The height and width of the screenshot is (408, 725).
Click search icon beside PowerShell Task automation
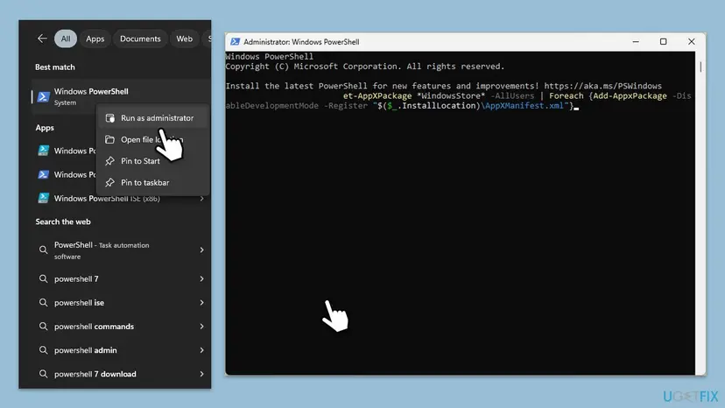43,250
